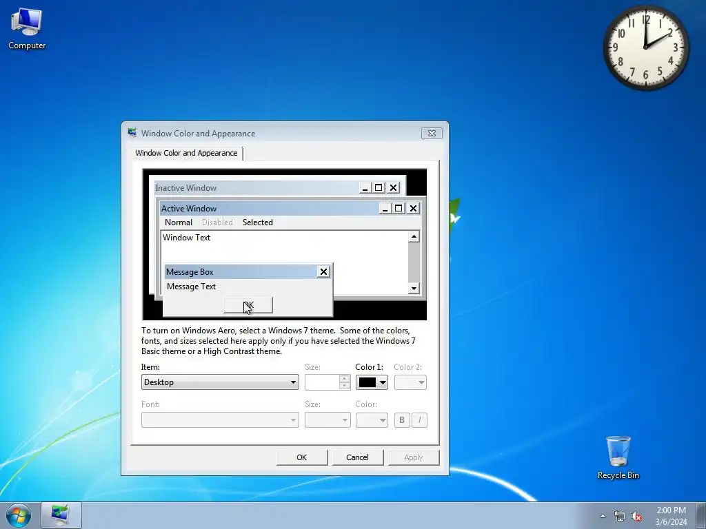Click the Active Window minimize preview button

[x=385, y=208]
